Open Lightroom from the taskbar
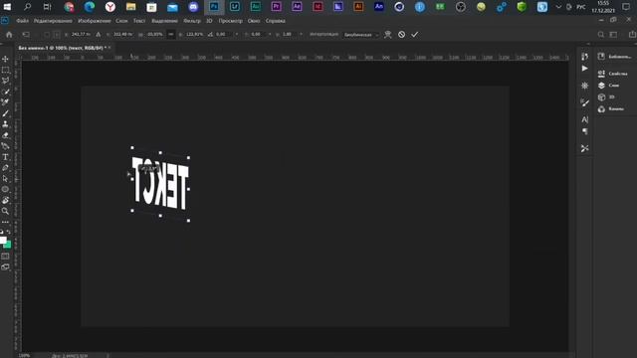 tap(235, 7)
